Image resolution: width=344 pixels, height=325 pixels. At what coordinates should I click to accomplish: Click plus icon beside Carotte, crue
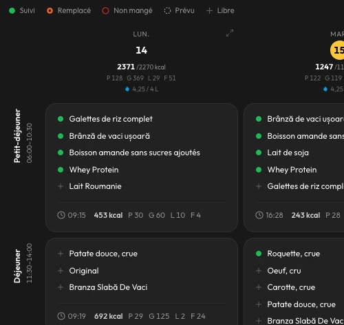click(x=259, y=287)
